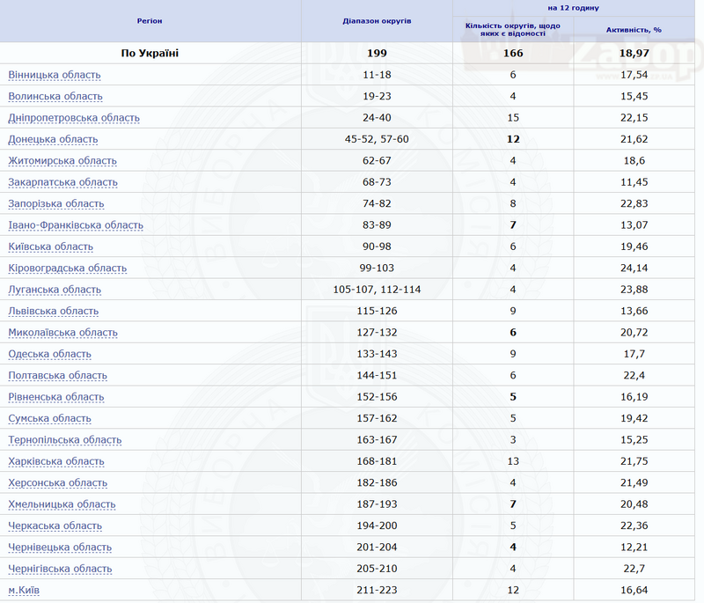This screenshot has width=704, height=603.
Task: Open the м.Київ link
Action: click(24, 590)
